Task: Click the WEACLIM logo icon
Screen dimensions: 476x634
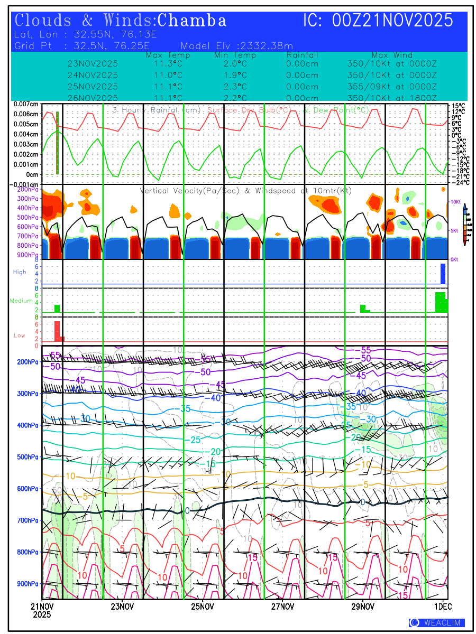Action: point(414,622)
